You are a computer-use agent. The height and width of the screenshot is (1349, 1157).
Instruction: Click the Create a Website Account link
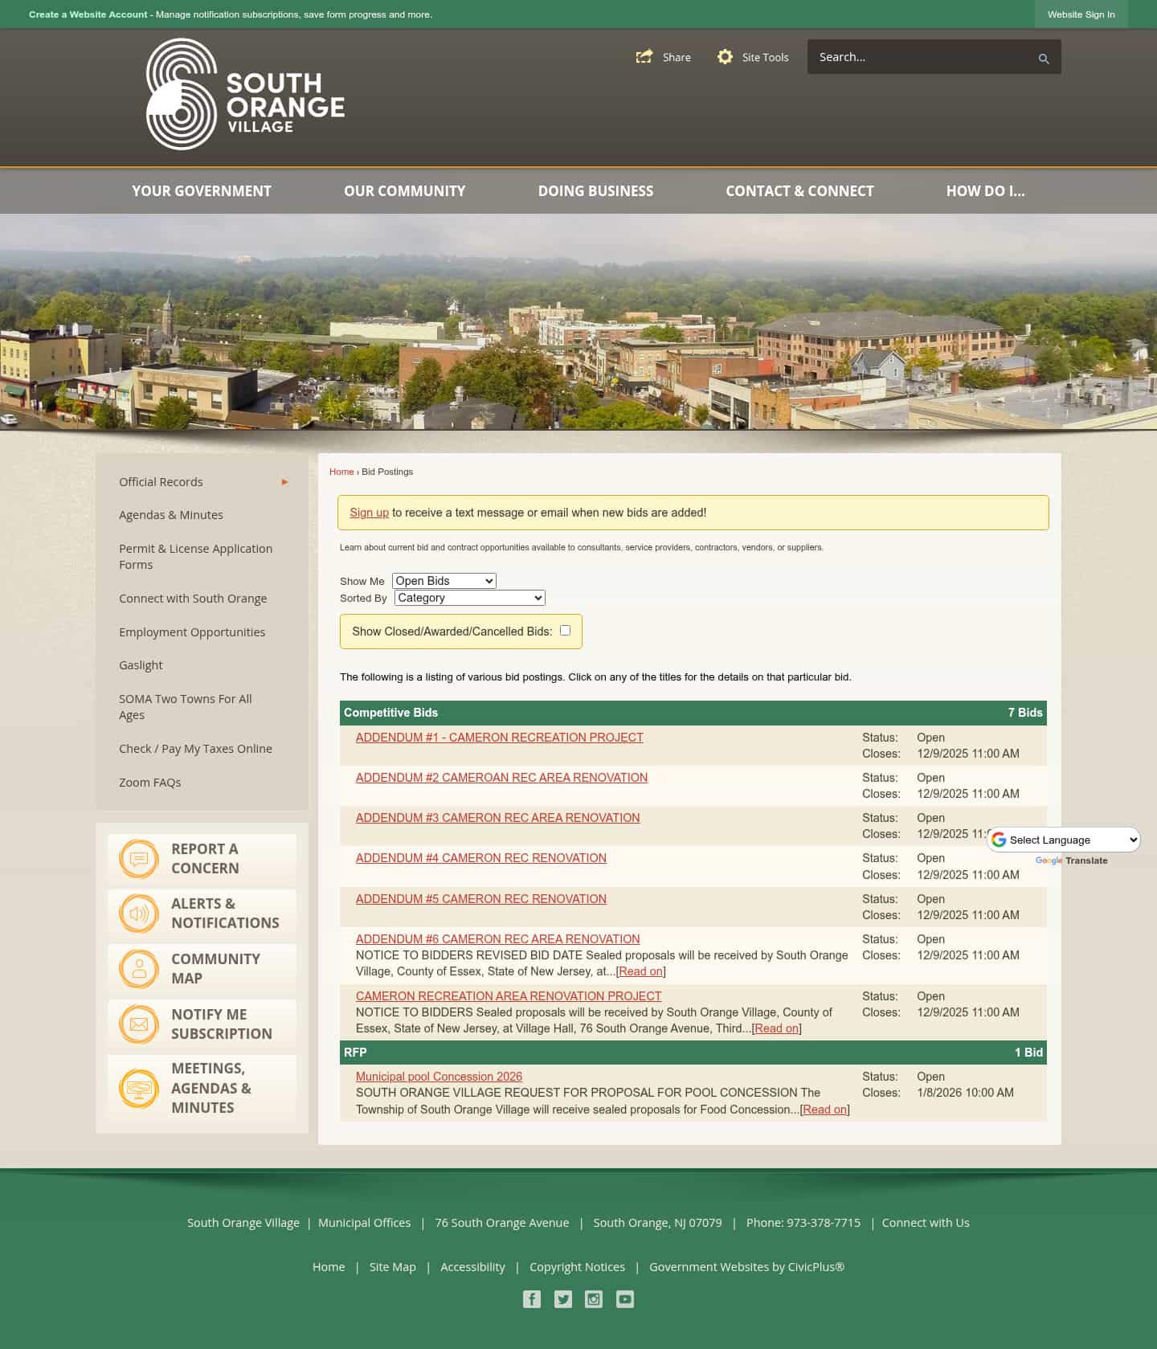(x=88, y=14)
